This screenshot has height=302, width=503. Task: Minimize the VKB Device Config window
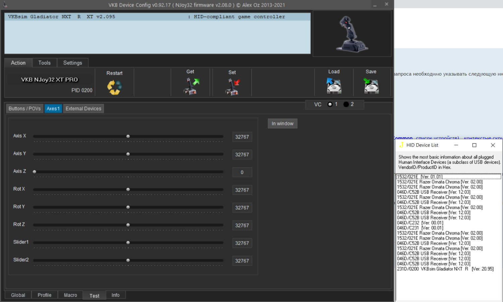pyautogui.click(x=375, y=5)
